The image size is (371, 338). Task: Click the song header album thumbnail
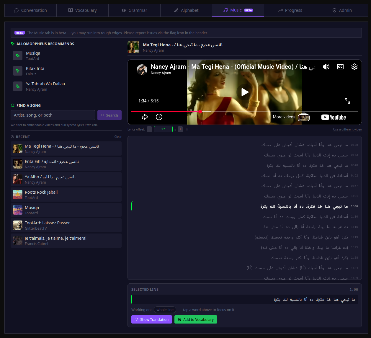133,47
